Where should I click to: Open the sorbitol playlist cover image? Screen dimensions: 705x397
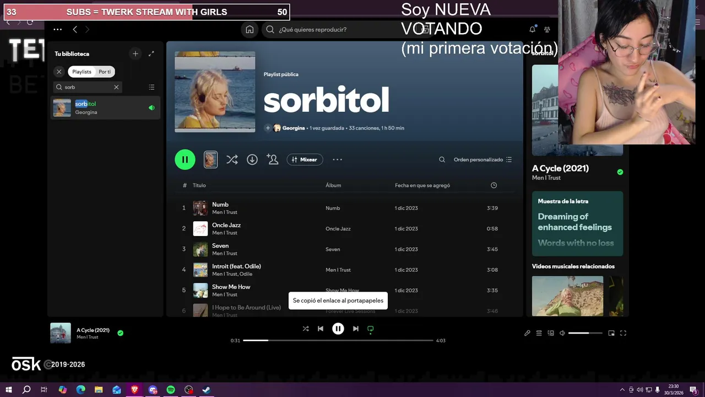[215, 92]
